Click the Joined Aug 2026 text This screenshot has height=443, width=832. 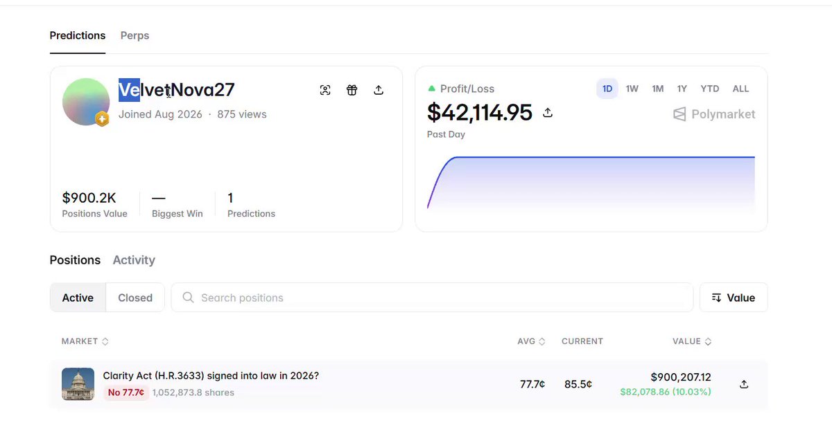click(160, 114)
